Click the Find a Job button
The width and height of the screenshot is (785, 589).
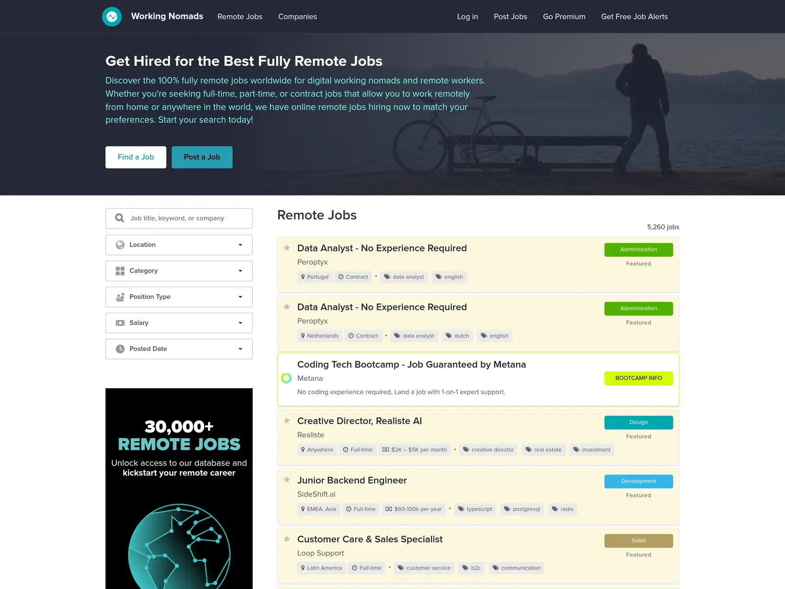tap(136, 157)
